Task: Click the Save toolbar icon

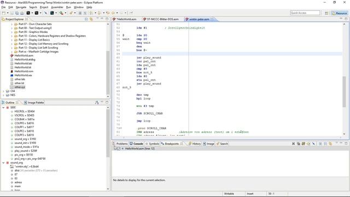Action: pyautogui.click(x=12, y=13)
